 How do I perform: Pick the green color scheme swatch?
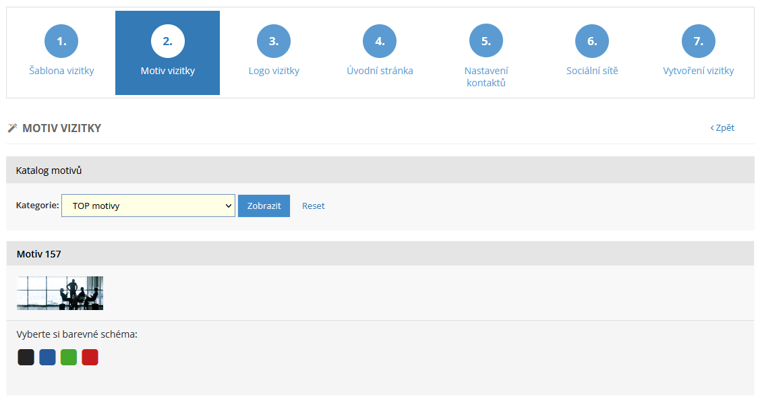[x=69, y=357]
